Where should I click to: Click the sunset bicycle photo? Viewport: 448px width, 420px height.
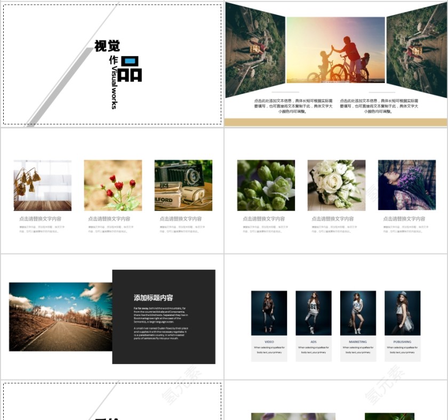pyautogui.click(x=335, y=50)
